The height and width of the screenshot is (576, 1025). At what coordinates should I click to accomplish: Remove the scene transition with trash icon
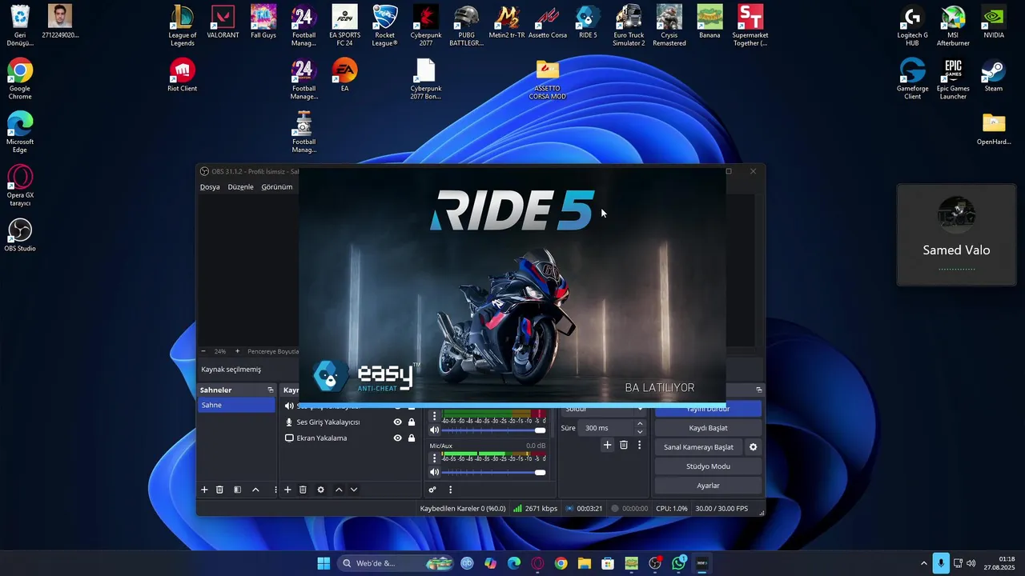(x=624, y=445)
